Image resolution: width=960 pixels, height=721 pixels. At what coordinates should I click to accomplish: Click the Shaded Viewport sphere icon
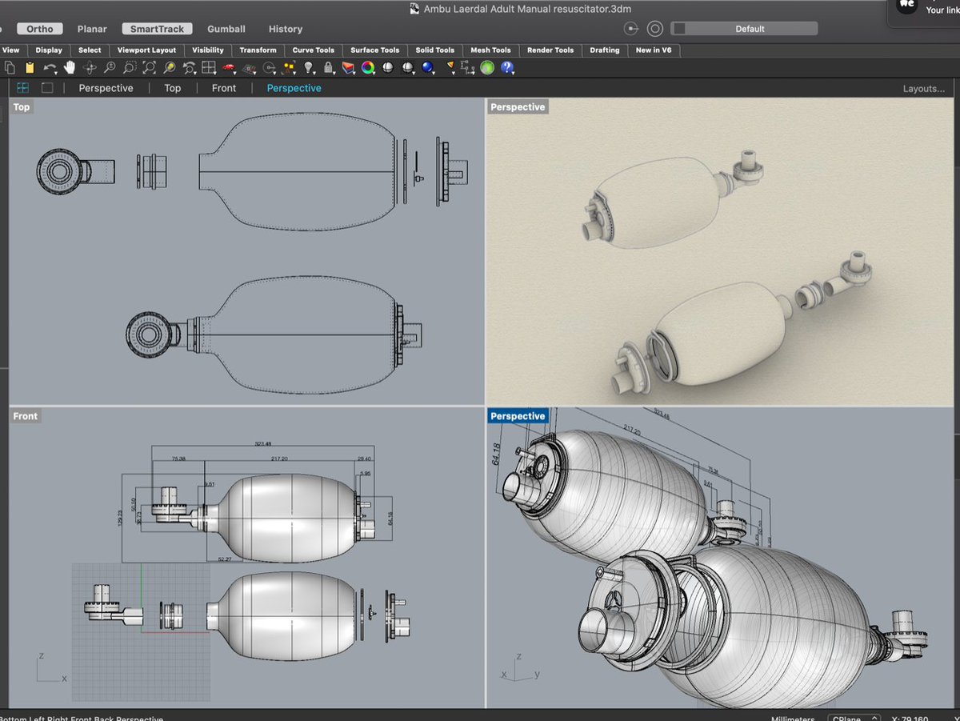tap(388, 68)
